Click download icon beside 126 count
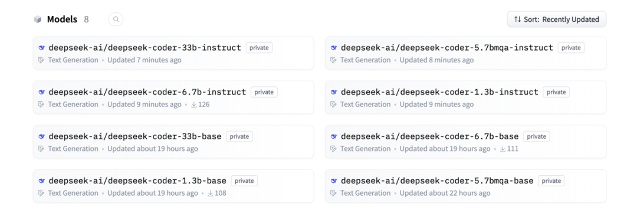Screen dimensions: 637x224 point(194,105)
